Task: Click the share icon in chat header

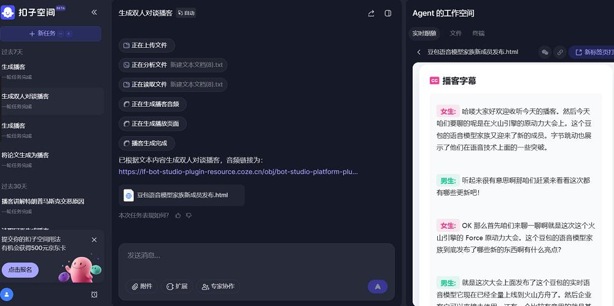Action: pyautogui.click(x=371, y=13)
